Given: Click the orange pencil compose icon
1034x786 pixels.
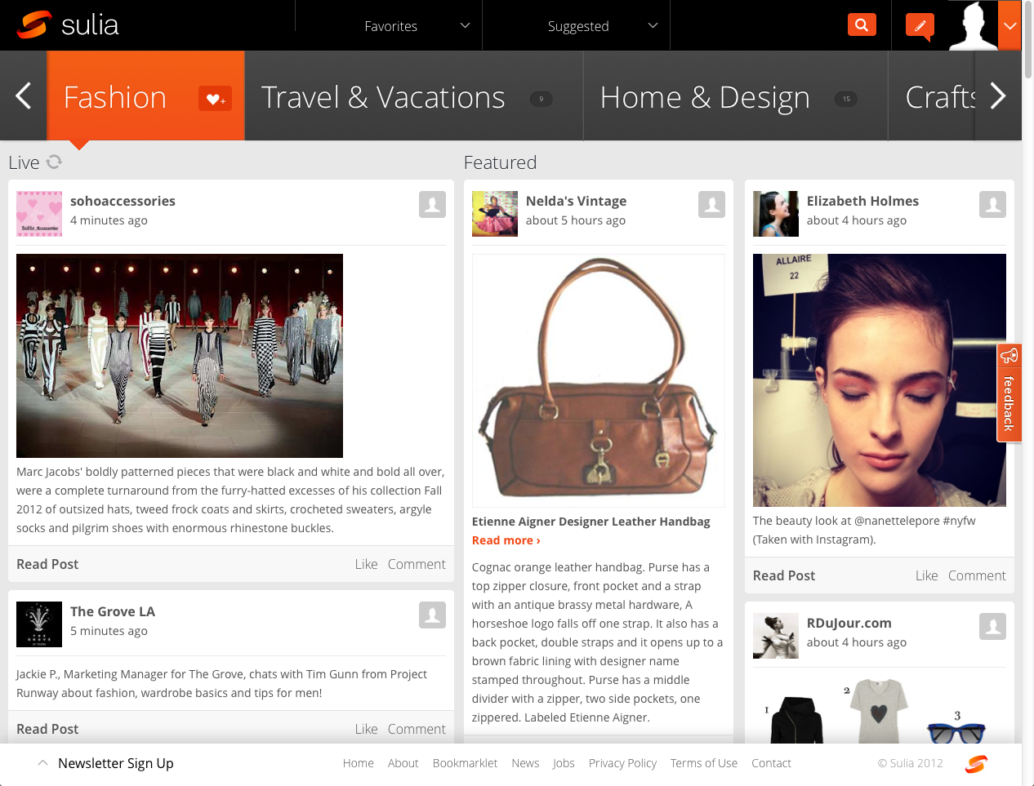Looking at the screenshot, I should tap(920, 25).
